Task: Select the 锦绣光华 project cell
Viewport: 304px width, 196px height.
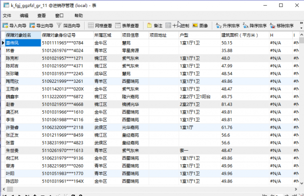Action: point(135,104)
